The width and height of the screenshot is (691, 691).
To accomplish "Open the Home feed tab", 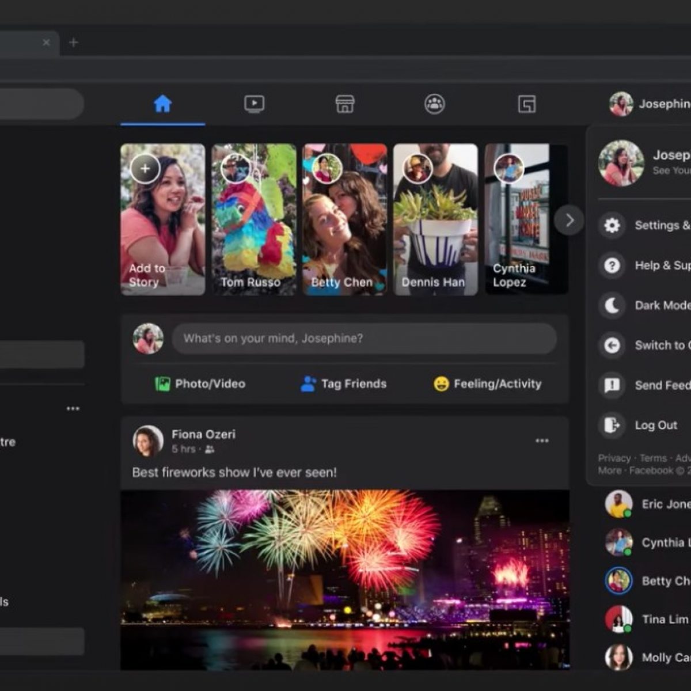I will (162, 104).
